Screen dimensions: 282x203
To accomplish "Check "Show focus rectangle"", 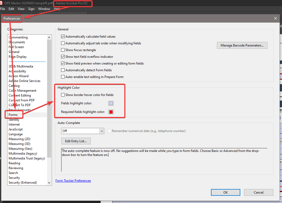I will [x=63, y=50].
